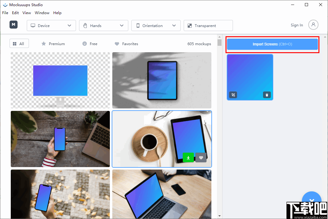Viewport: 328px width, 219px height.
Task: Enable the Transparent filter
Action: (x=208, y=25)
